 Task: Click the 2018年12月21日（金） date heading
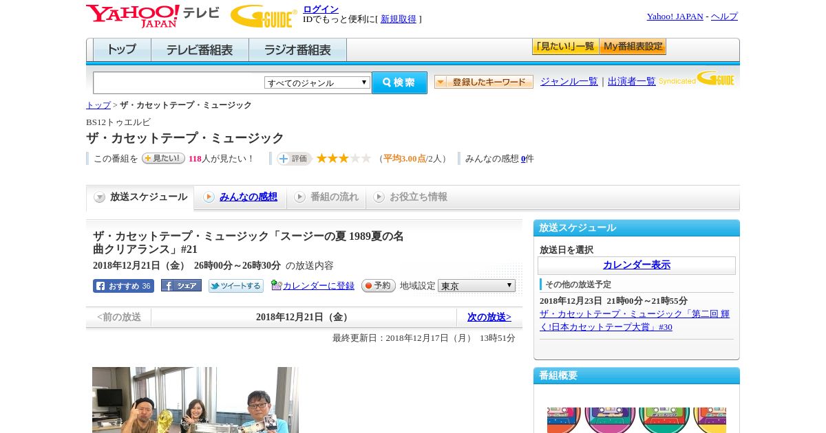304,317
